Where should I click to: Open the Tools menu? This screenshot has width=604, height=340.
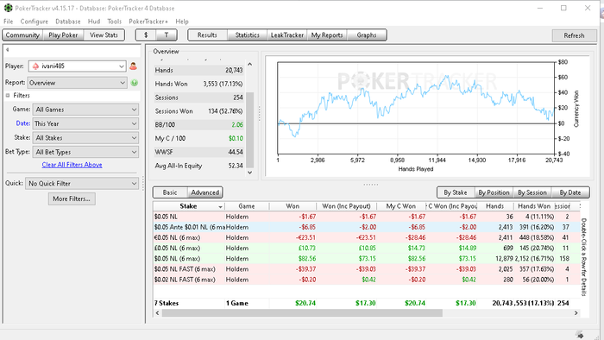115,22
